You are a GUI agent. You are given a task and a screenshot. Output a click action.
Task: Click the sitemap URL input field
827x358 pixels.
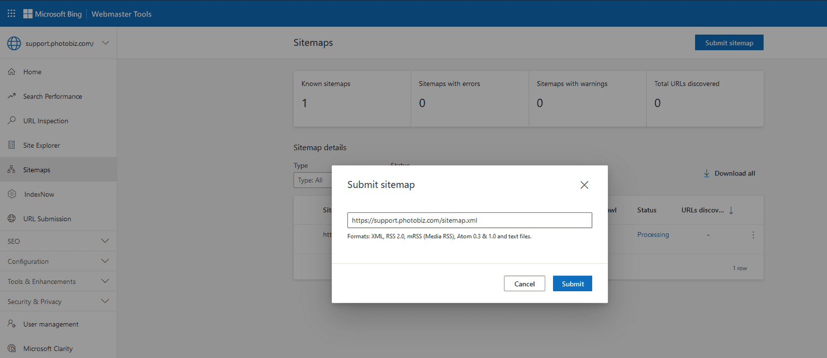click(469, 220)
